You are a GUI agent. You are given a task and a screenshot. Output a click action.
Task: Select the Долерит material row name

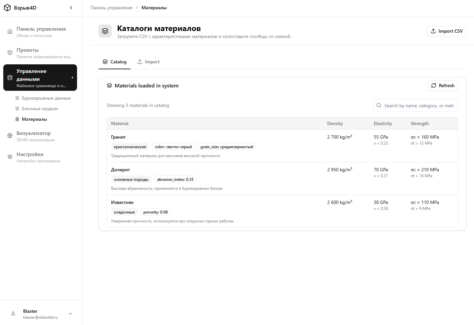pyautogui.click(x=120, y=170)
